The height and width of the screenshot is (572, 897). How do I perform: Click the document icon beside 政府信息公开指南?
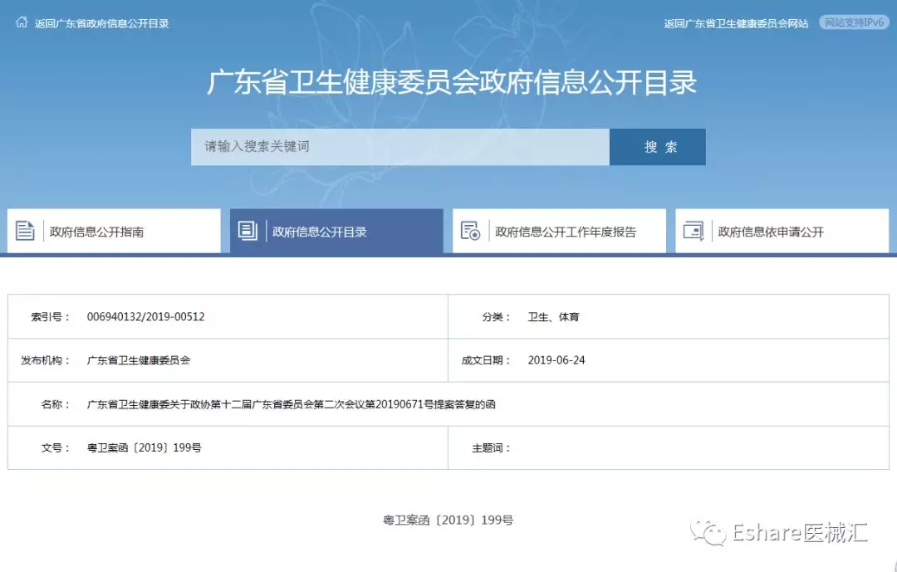click(x=25, y=232)
